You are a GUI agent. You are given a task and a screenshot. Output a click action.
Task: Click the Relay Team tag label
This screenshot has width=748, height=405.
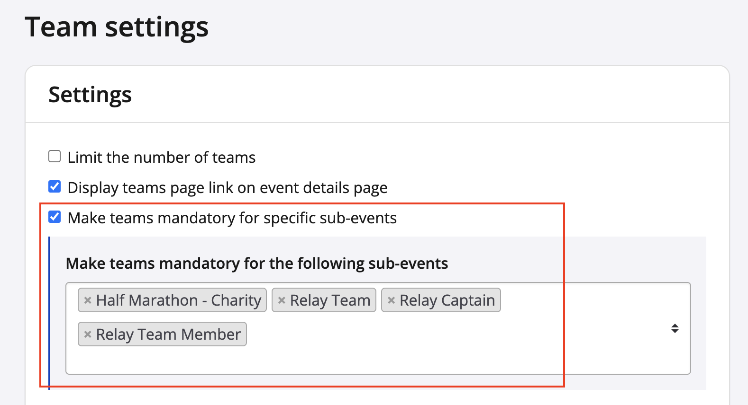330,300
